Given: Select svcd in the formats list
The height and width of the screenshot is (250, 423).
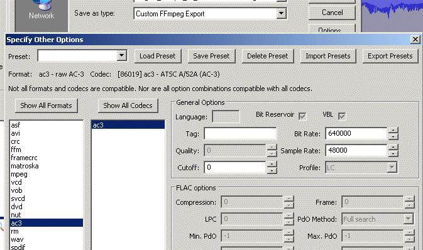Looking at the screenshot, I should coord(46,198).
